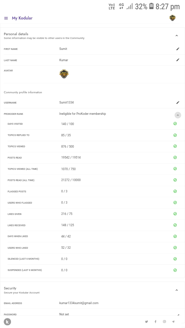Open the Instagram icon in footer
This screenshot has width=185, height=328.
pyautogui.click(x=164, y=322)
